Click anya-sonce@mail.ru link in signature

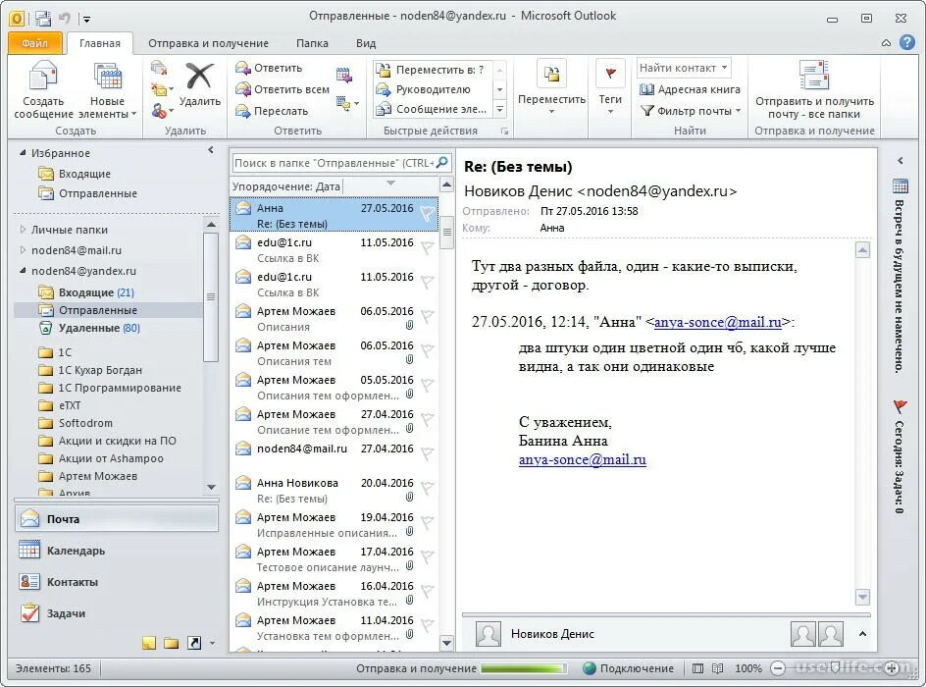pyautogui.click(x=582, y=459)
